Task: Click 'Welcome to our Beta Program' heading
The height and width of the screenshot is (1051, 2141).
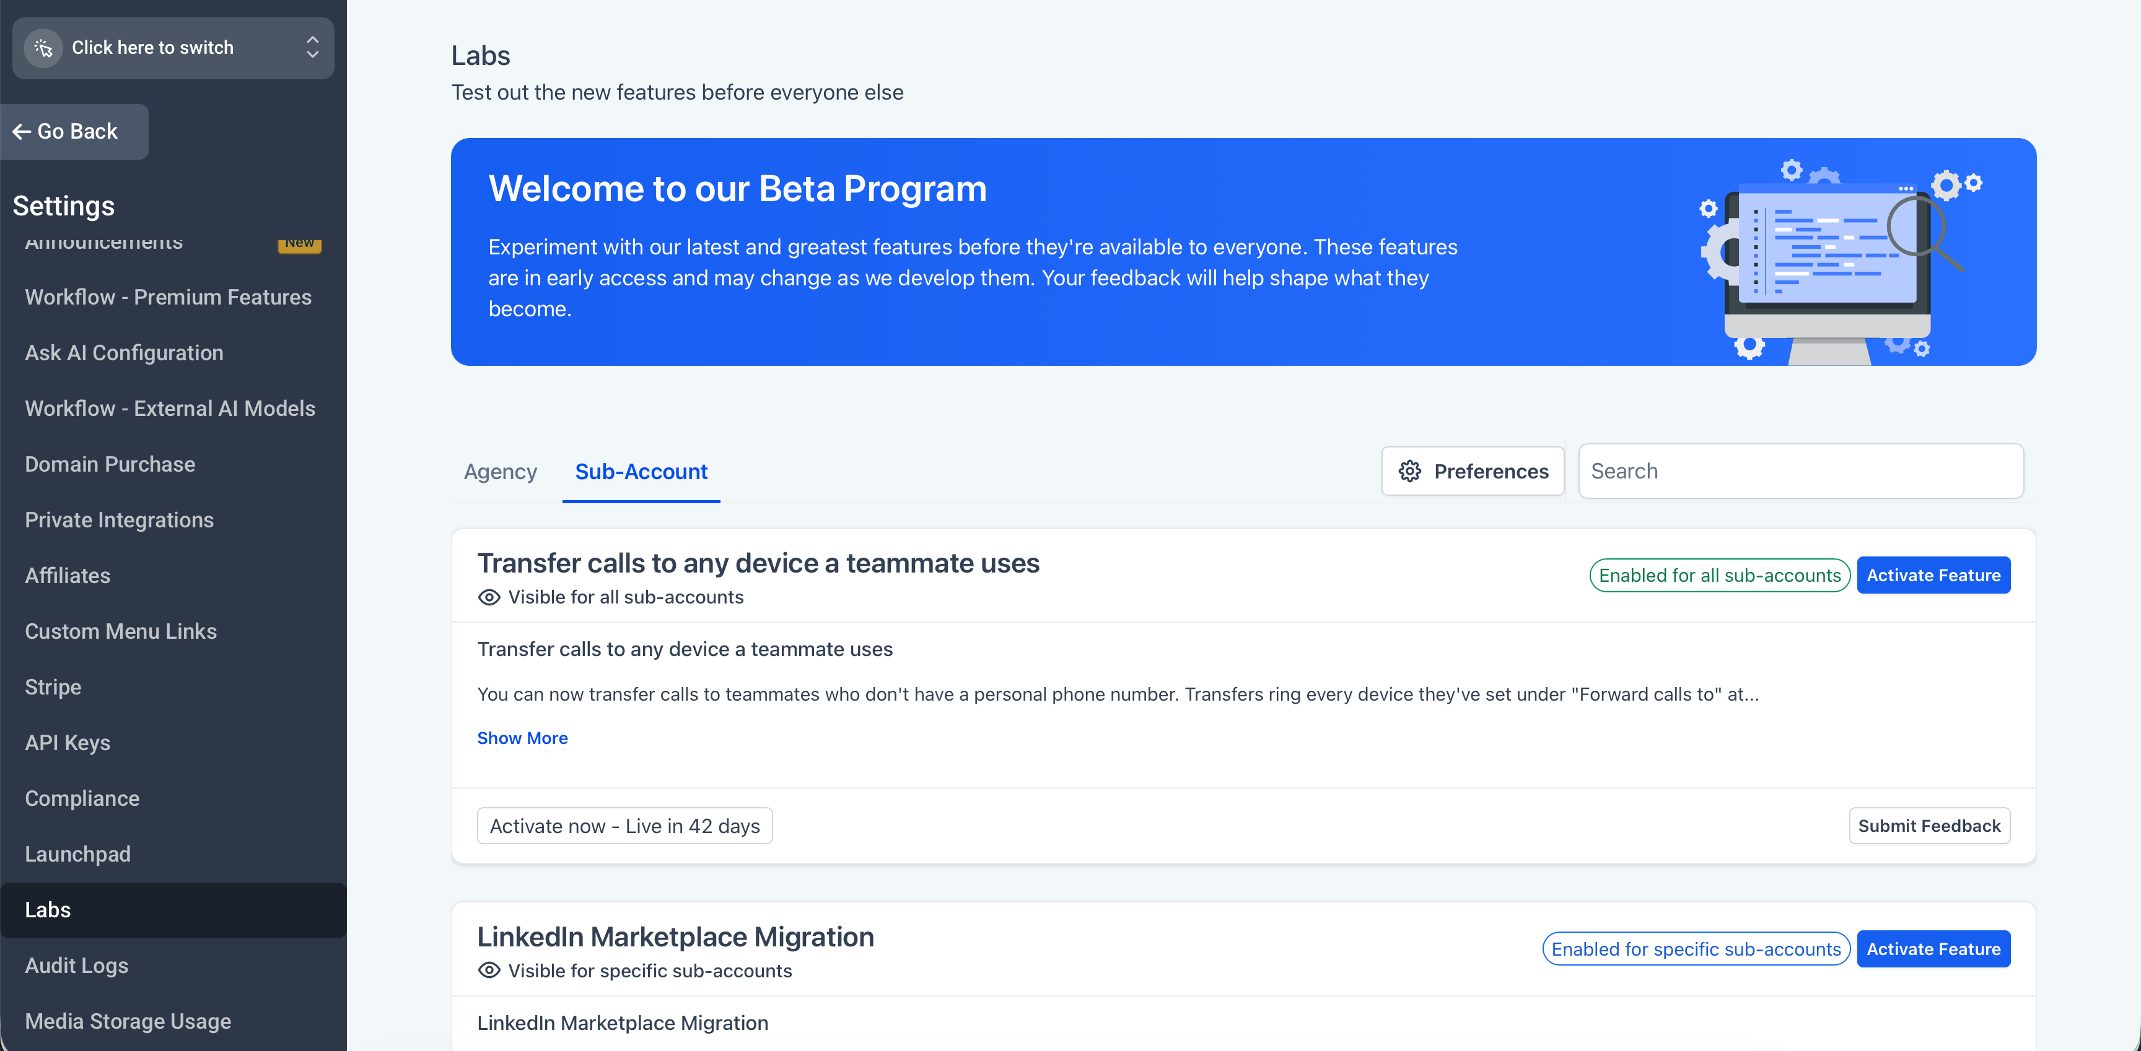Action: point(737,188)
